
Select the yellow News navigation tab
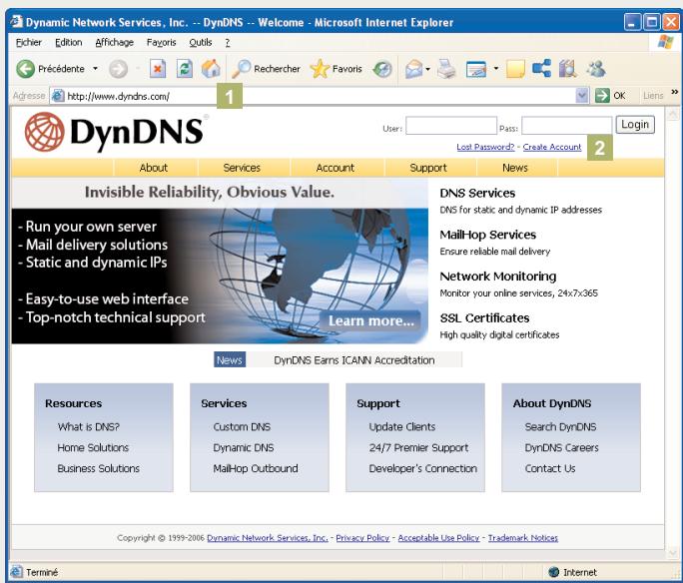click(515, 168)
